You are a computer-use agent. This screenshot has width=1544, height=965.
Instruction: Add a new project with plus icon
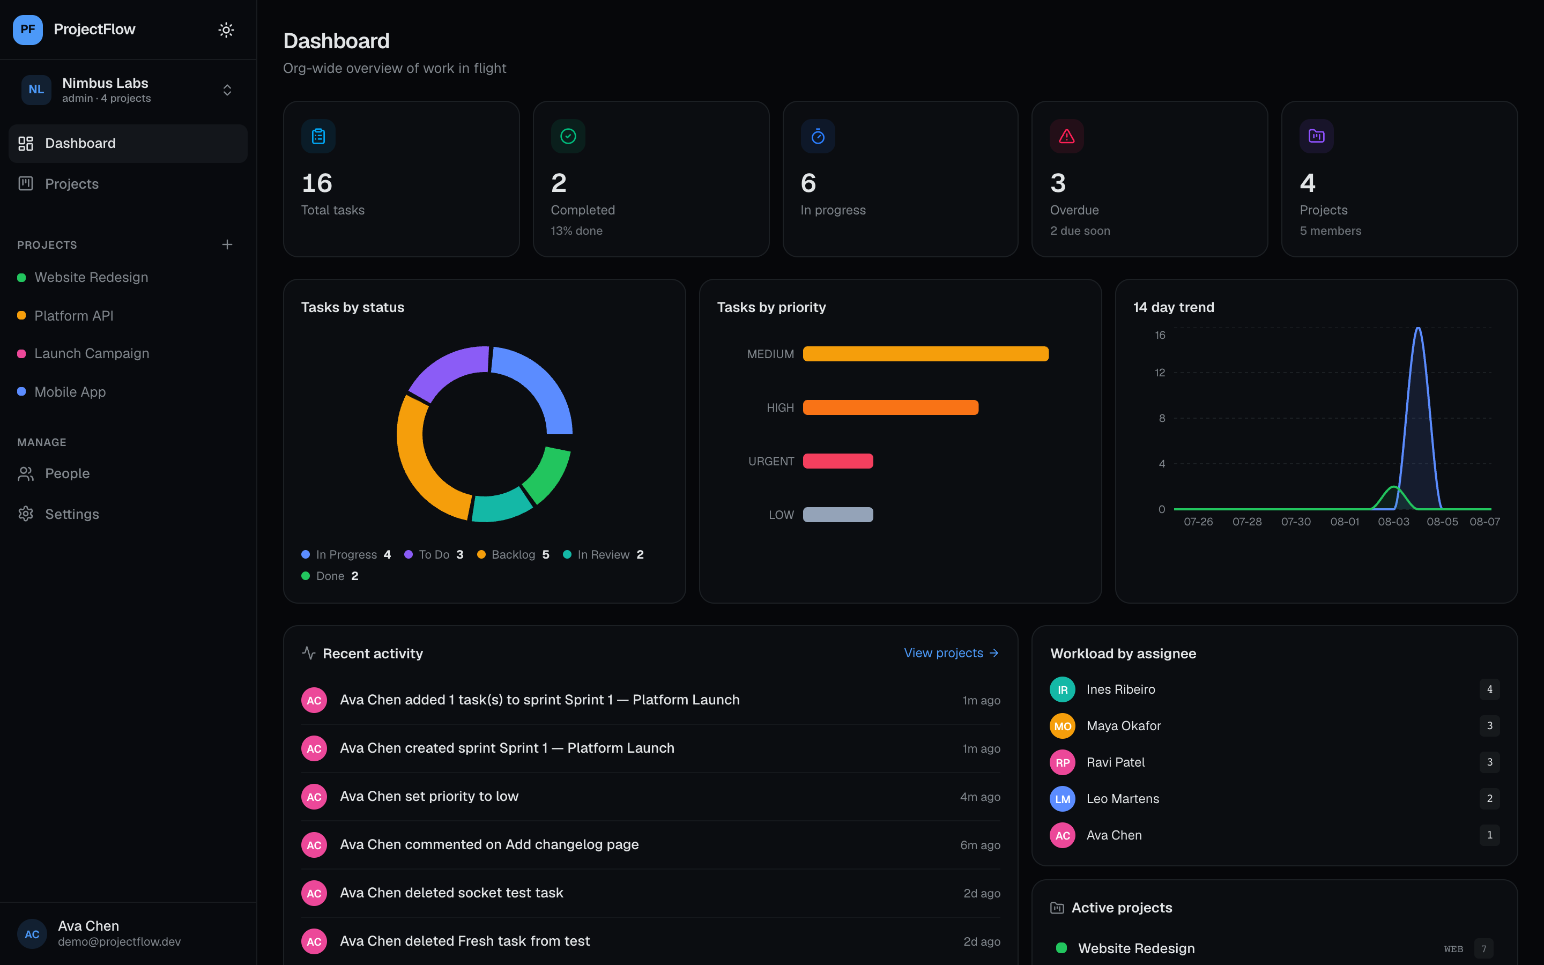tap(227, 244)
